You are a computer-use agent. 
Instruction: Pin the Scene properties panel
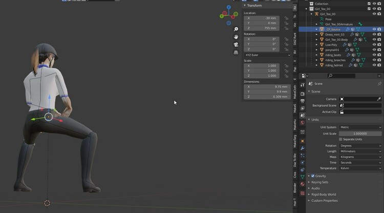point(379,84)
